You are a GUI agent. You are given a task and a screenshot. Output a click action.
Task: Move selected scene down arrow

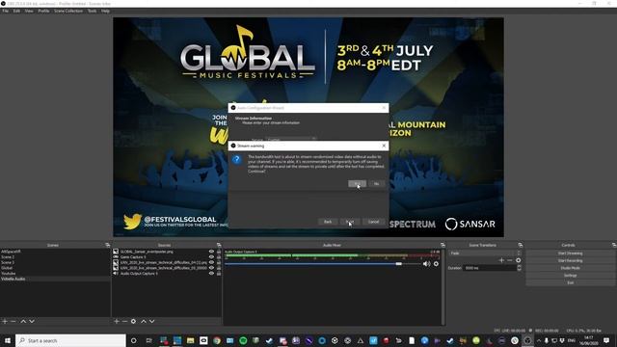[32, 321]
